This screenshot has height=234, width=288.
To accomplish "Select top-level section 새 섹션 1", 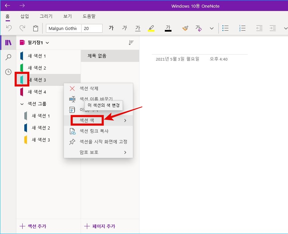I will tap(49, 56).
